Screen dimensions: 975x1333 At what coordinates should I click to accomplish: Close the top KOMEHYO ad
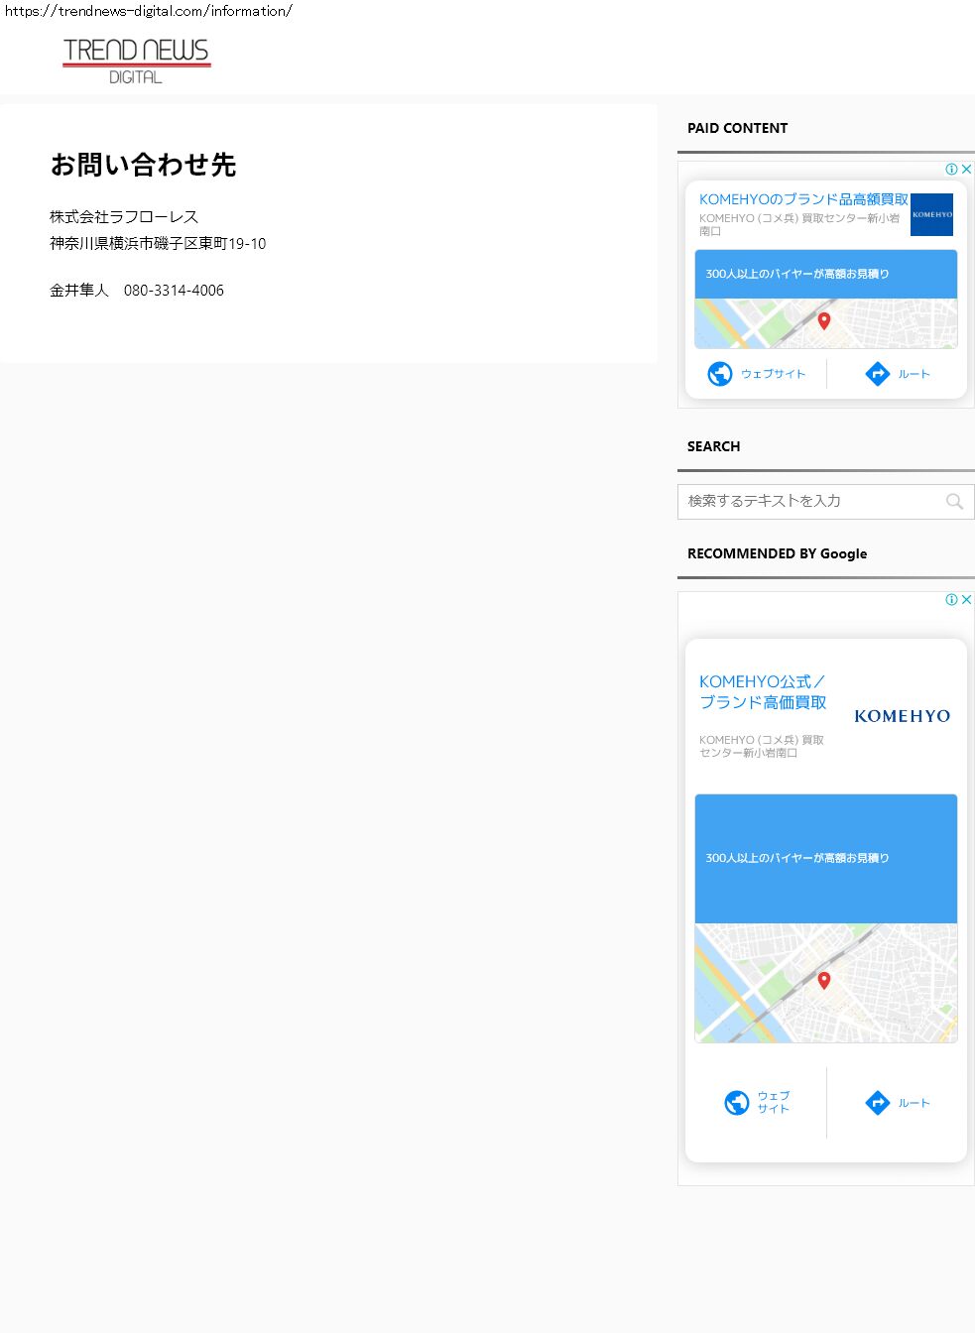966,170
